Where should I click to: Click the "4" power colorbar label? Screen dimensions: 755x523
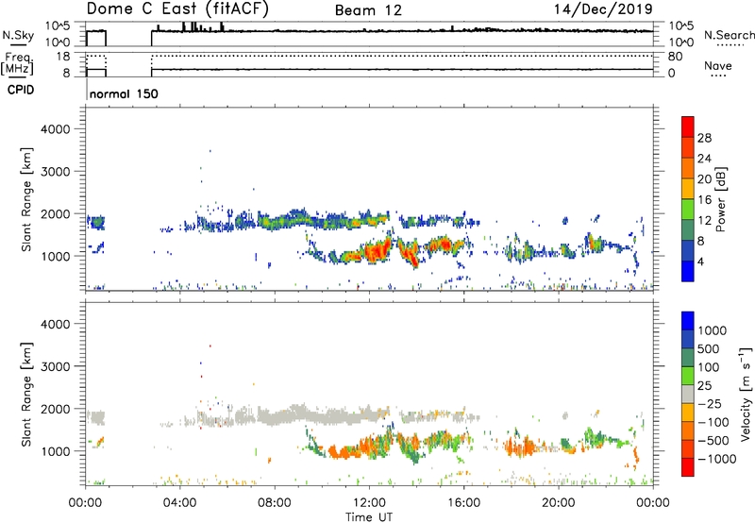(x=701, y=262)
